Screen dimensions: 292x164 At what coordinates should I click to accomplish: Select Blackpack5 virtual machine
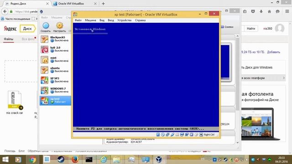click(55, 39)
